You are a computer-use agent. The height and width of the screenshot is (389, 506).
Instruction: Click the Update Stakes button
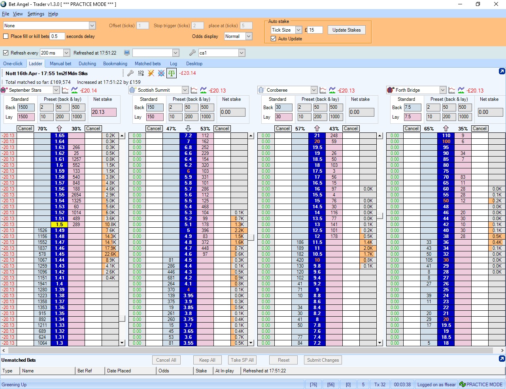347,30
